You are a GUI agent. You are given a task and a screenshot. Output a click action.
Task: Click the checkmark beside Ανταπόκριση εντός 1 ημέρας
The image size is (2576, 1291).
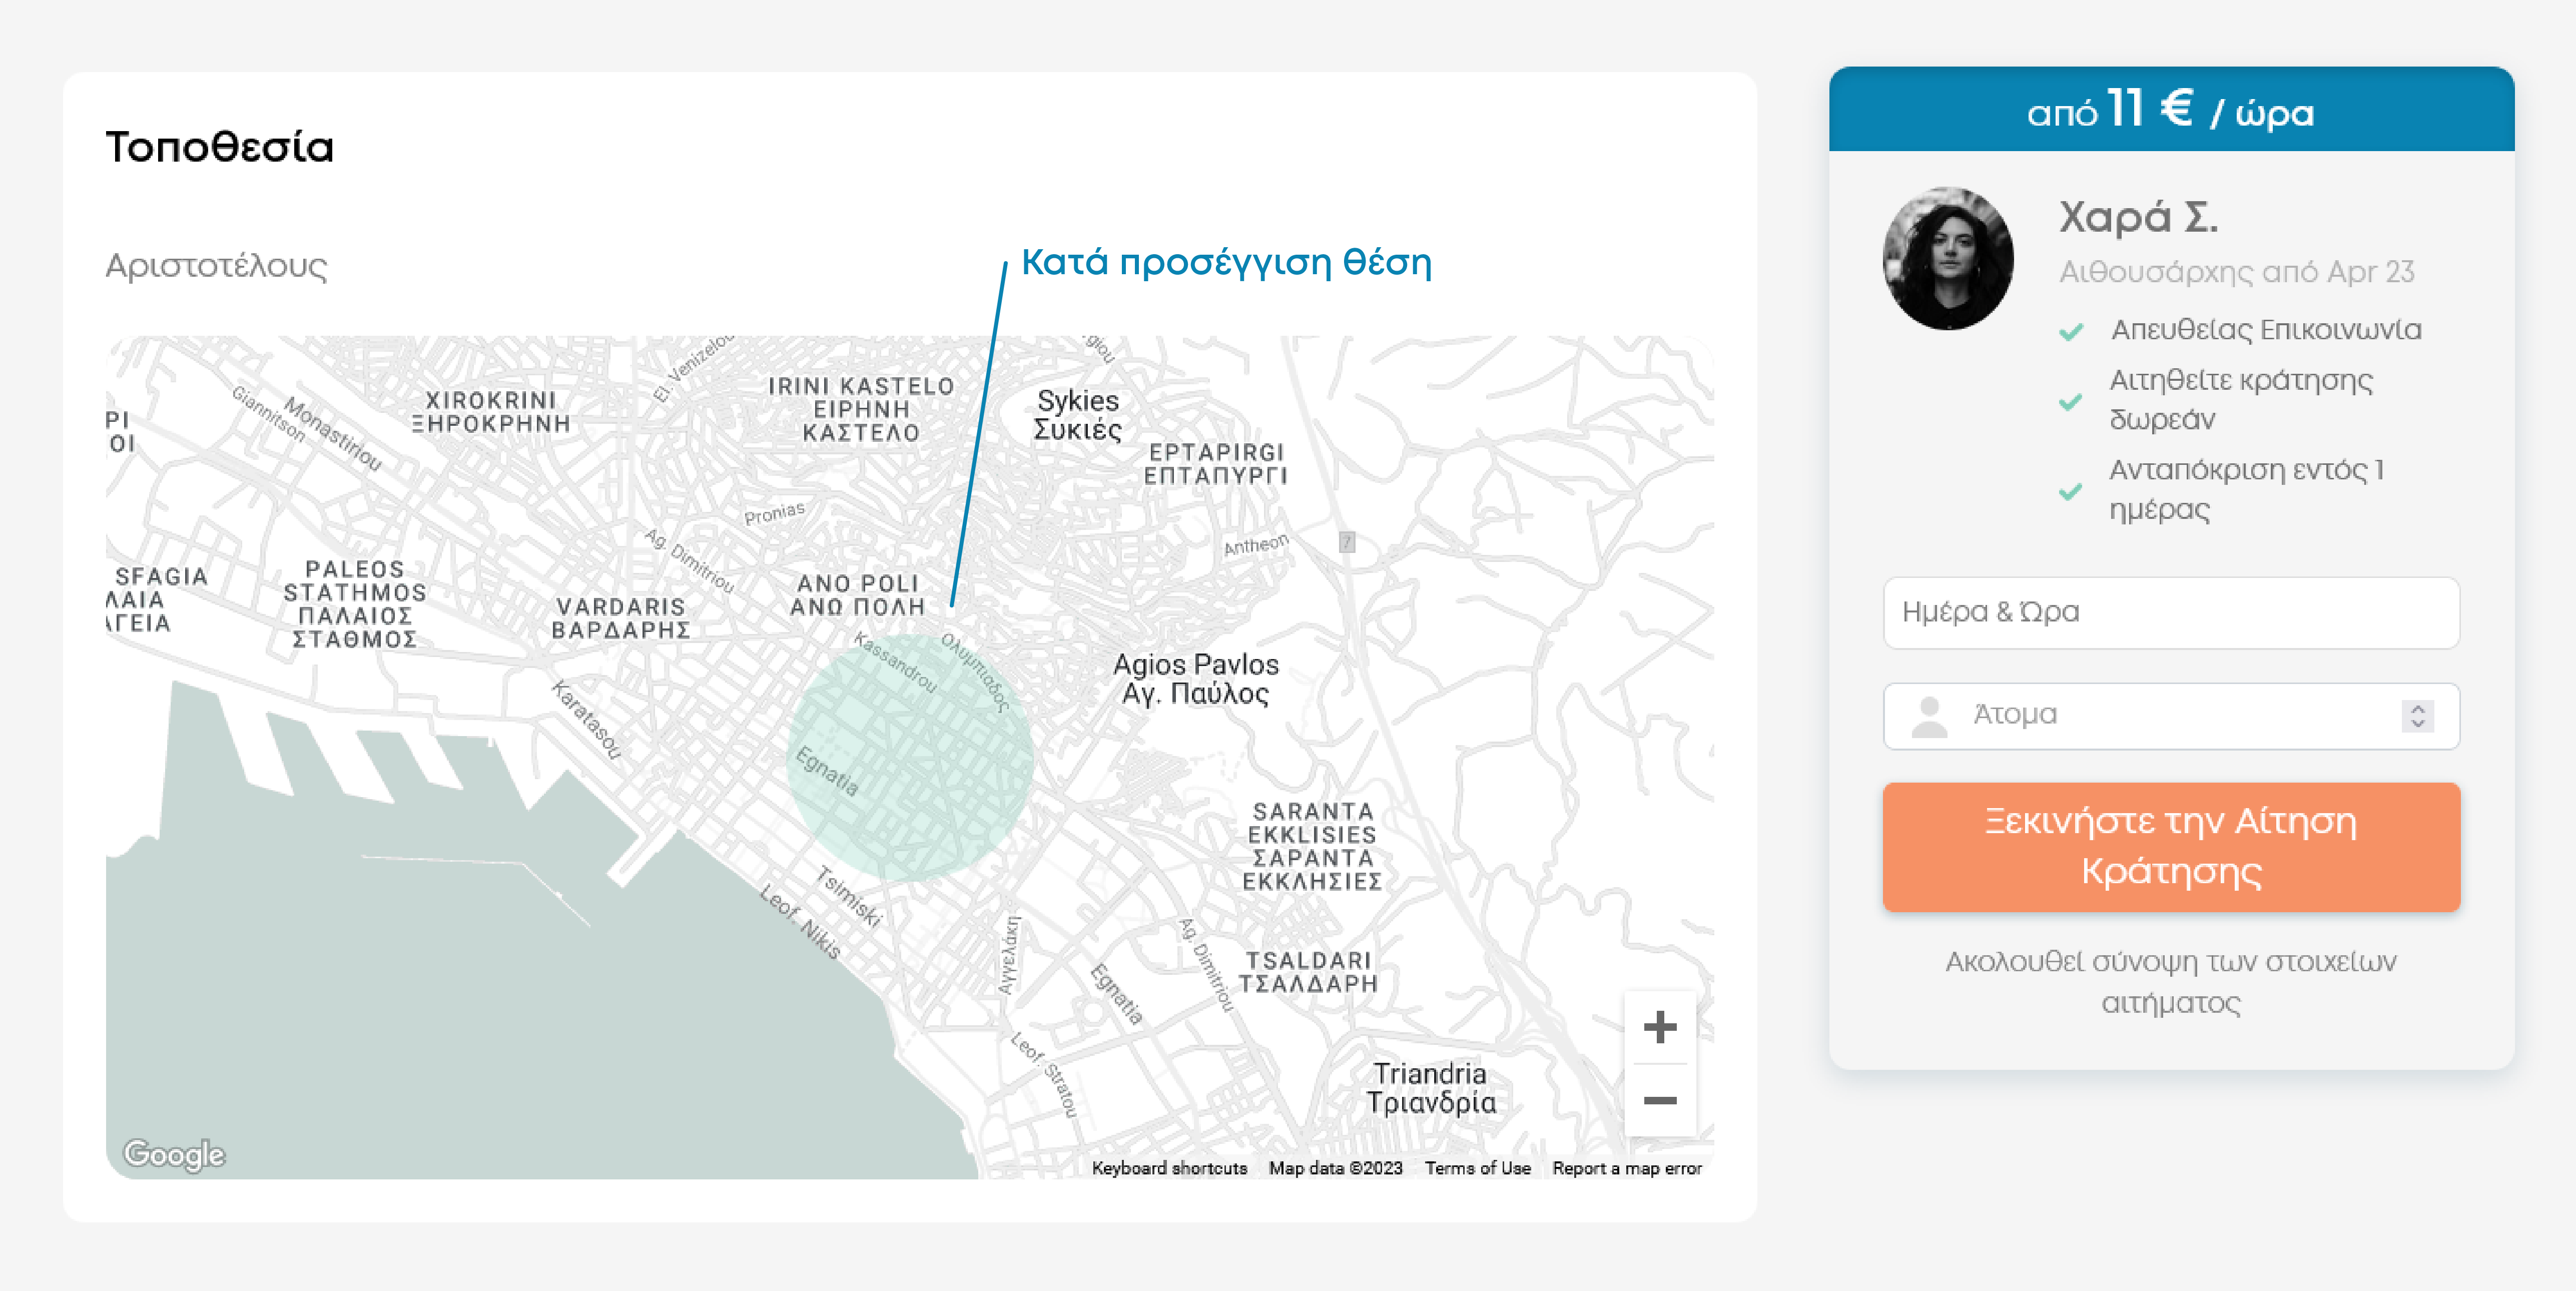click(2071, 491)
